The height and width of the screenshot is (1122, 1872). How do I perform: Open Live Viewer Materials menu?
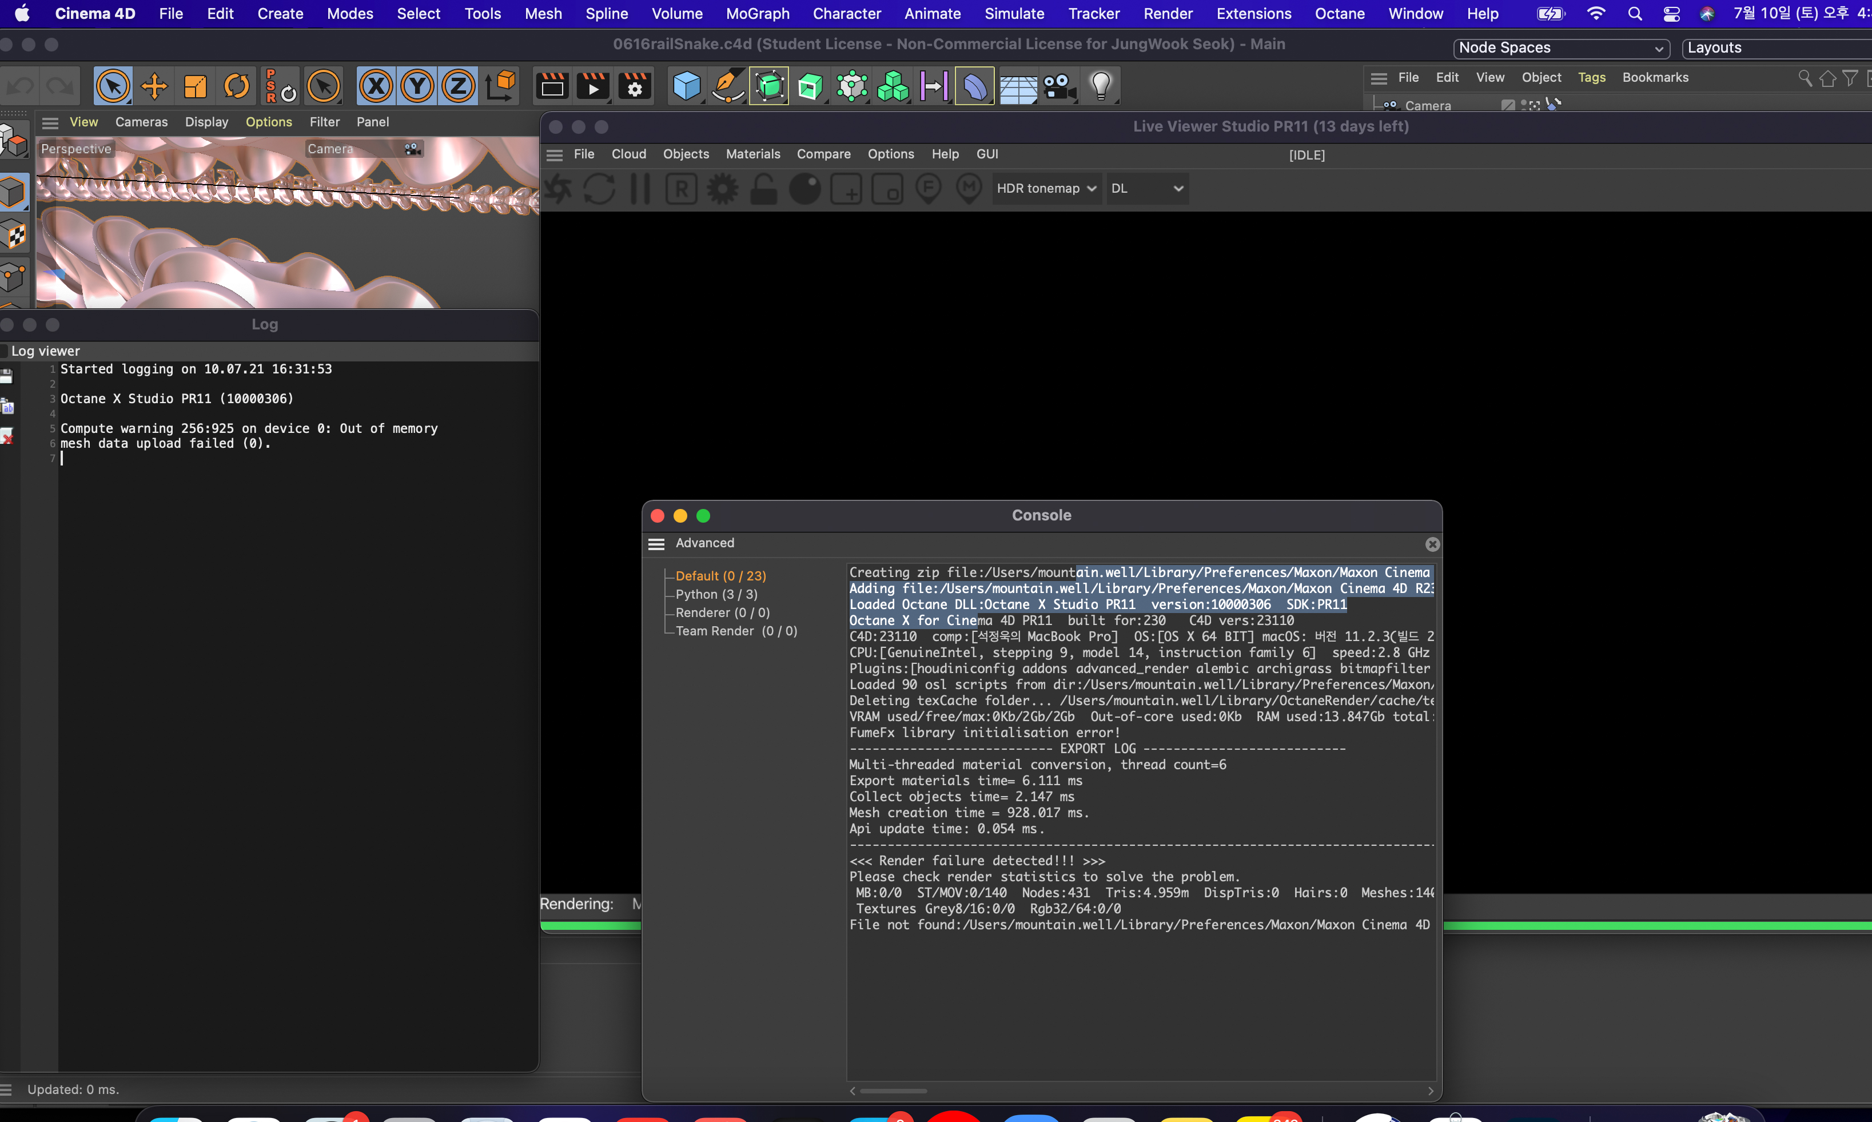(752, 153)
